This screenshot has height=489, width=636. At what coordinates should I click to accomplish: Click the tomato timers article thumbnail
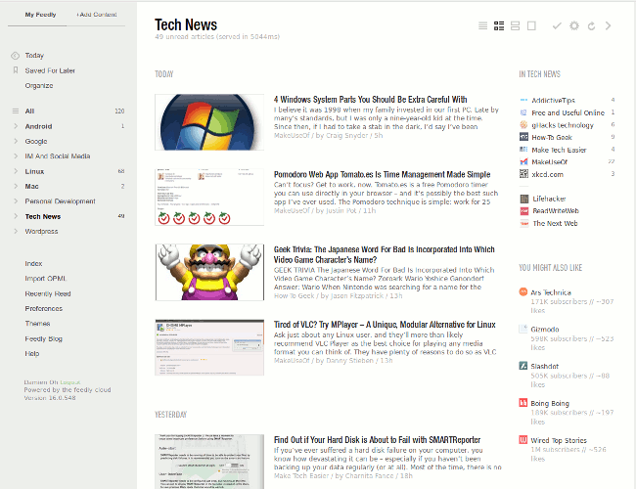[209, 197]
